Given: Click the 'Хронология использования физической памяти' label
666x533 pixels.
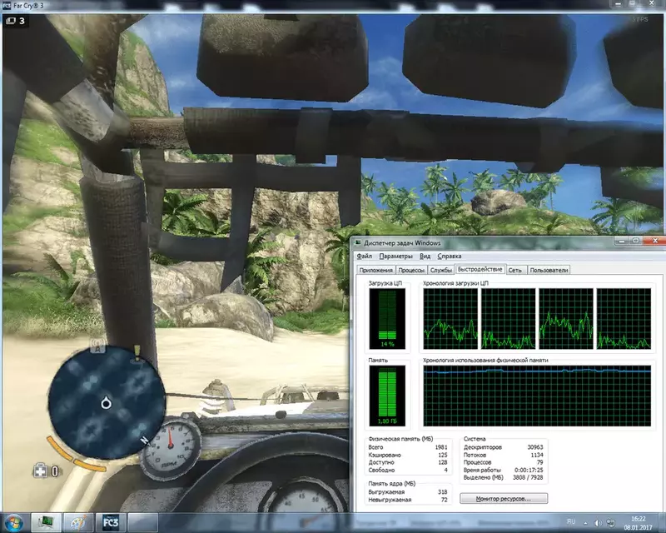Looking at the screenshot, I should 485,361.
